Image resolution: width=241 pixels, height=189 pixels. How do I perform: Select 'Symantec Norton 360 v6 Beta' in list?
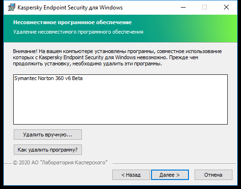[48, 78]
